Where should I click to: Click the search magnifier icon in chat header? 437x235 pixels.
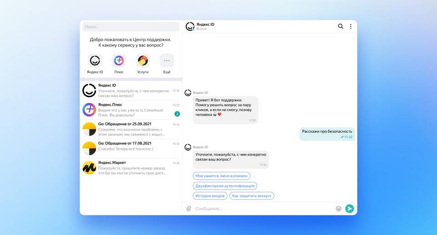pyautogui.click(x=340, y=26)
